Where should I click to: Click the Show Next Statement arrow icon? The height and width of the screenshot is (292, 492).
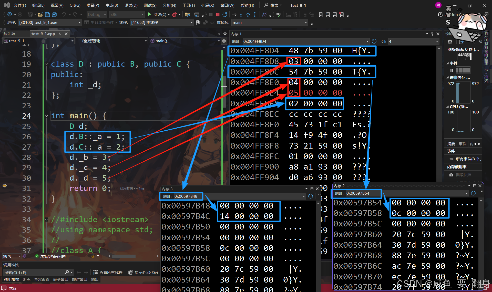tap(234, 15)
